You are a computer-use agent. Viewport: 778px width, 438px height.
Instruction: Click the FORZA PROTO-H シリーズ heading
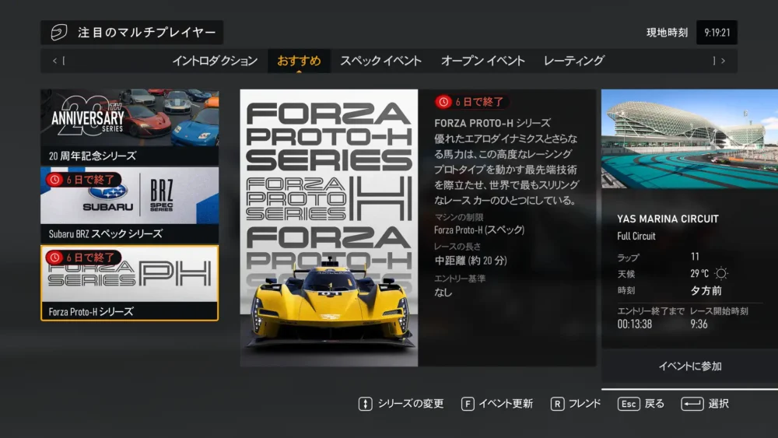click(x=492, y=123)
